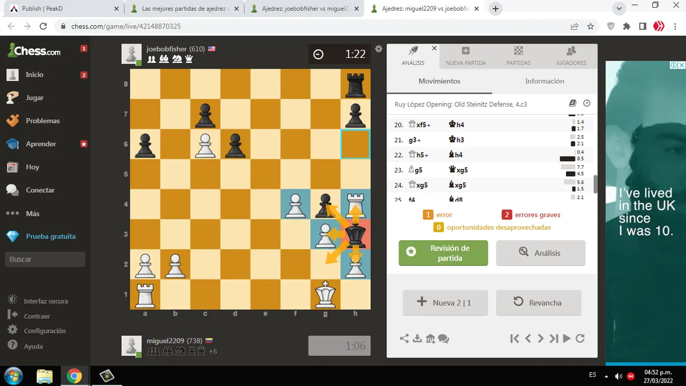The height and width of the screenshot is (386, 686).
Task: Open the game chat bubbles icon
Action: tap(443, 338)
